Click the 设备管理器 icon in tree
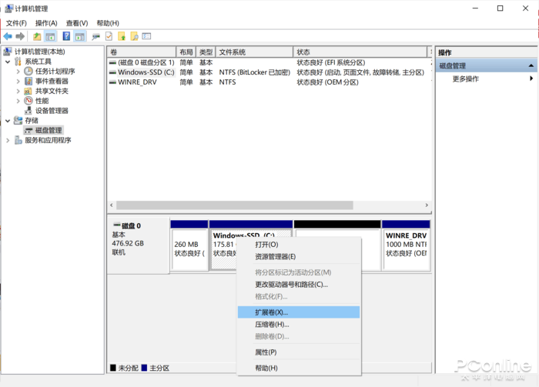 coord(28,111)
